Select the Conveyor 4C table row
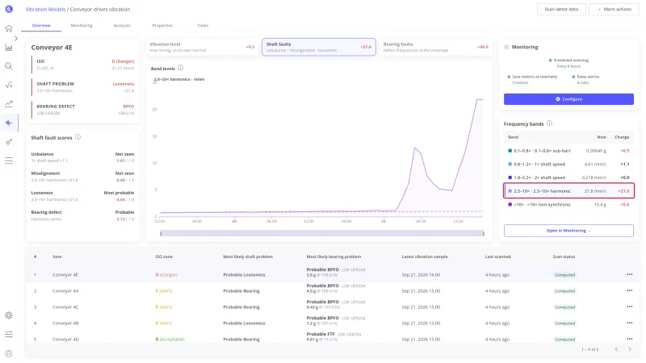This screenshot has width=646, height=363. [333, 307]
